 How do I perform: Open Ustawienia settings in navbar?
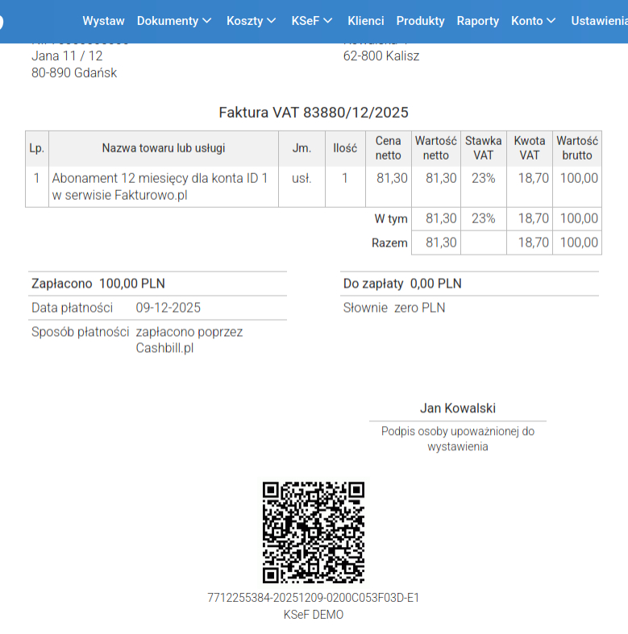[x=598, y=21]
